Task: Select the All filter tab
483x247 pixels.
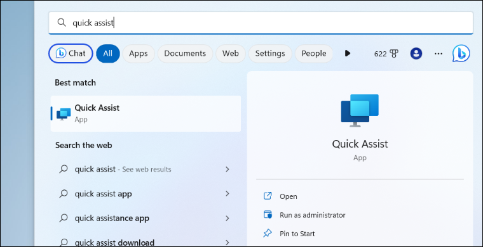Action: (x=108, y=53)
